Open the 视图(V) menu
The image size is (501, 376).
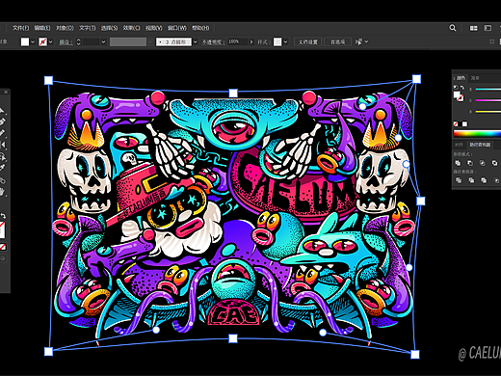154,28
